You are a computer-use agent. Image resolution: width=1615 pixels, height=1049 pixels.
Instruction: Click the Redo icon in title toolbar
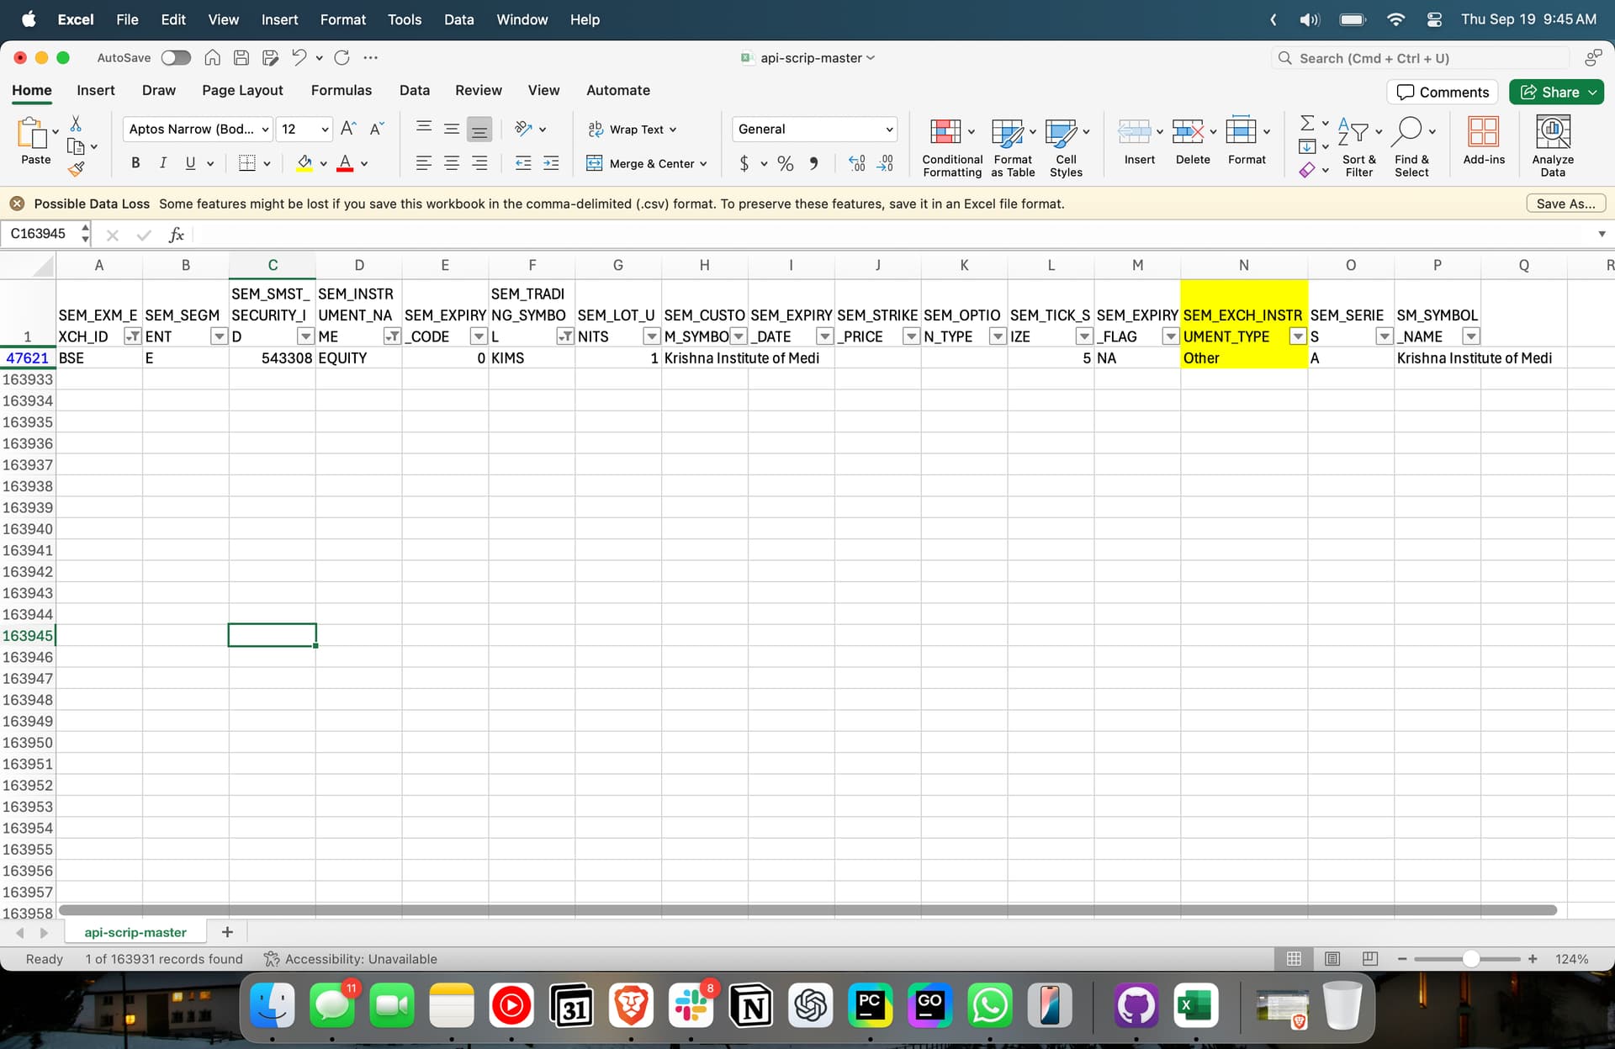pos(342,57)
